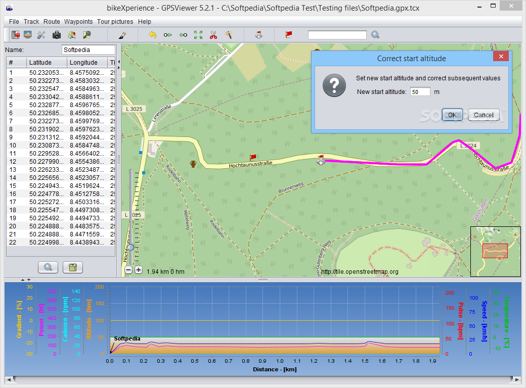This screenshot has width=526, height=388.
Task: Click the openstreetmap.org tile link
Action: (x=360, y=272)
